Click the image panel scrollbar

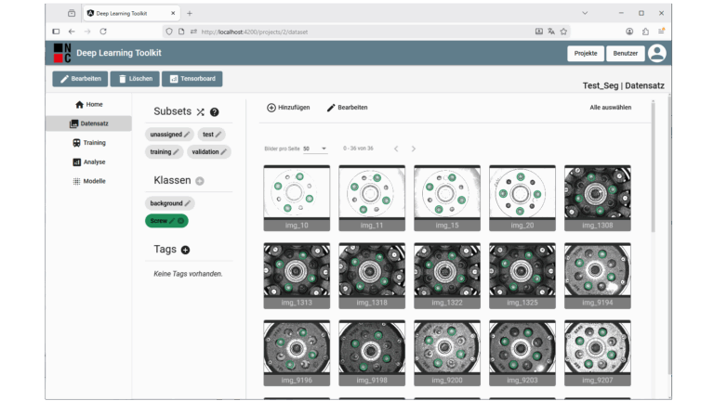653,166
